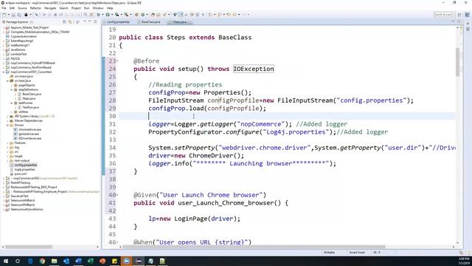Expand the Features folder
The width and height of the screenshot is (472, 266).
[7, 143]
